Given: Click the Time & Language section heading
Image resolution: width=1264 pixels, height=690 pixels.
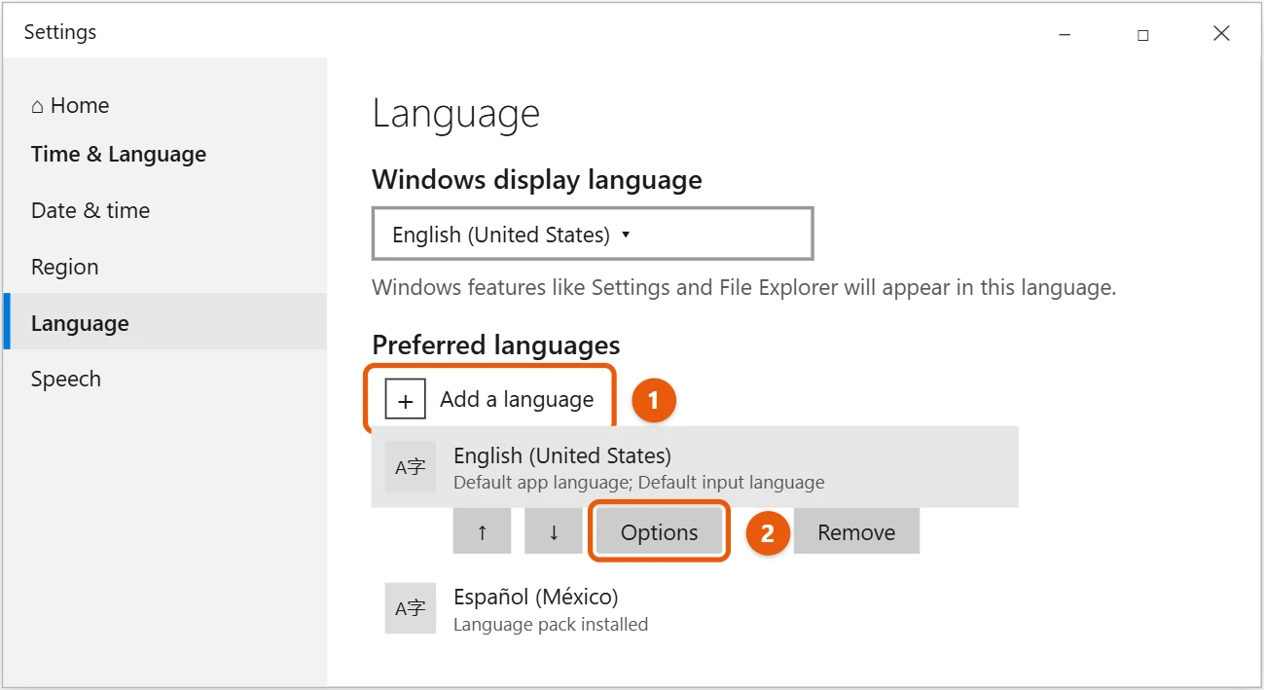Looking at the screenshot, I should coord(119,154).
